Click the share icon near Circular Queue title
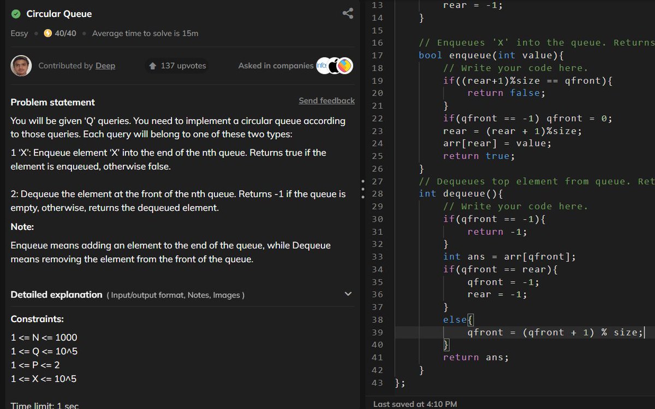The width and height of the screenshot is (655, 409). pos(348,14)
